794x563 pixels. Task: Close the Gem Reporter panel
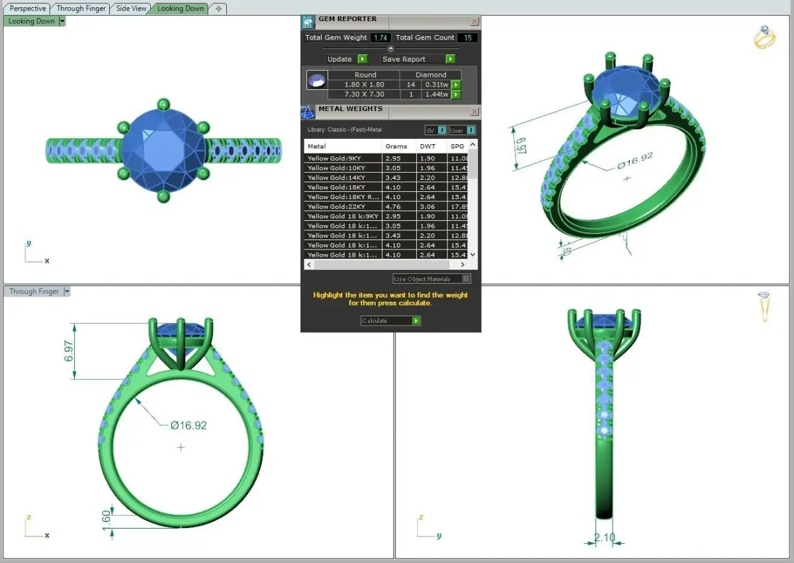474,22
